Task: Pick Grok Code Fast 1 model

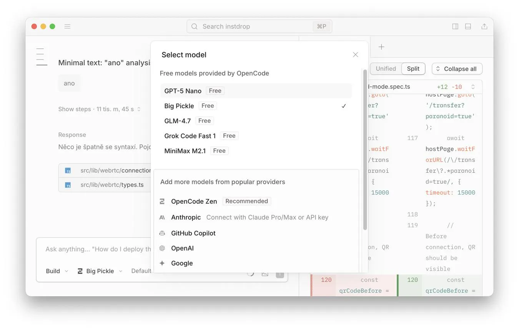Action: (x=256, y=136)
